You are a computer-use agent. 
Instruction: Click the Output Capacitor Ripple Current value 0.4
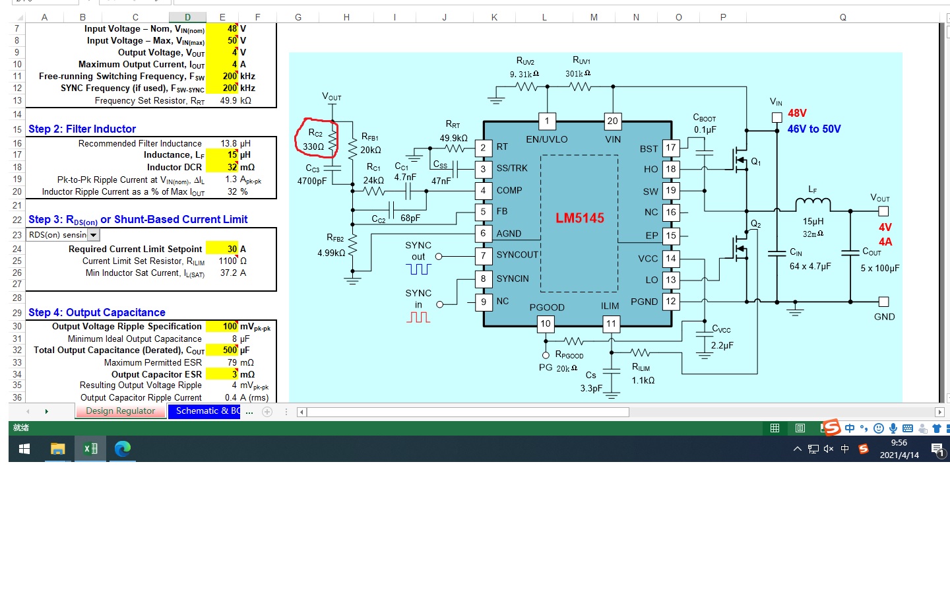click(231, 398)
